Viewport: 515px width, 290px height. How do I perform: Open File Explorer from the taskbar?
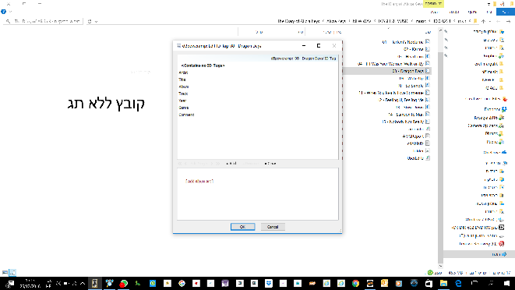444,284
